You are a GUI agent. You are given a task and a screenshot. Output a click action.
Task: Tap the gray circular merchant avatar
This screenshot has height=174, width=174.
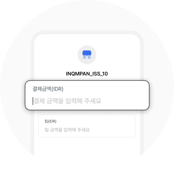(87, 55)
